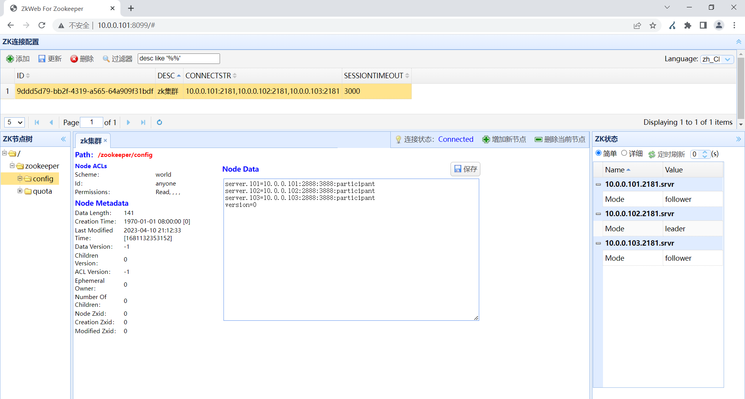Collapse the 10.0.0.102.2181.srvr group

tap(598, 214)
